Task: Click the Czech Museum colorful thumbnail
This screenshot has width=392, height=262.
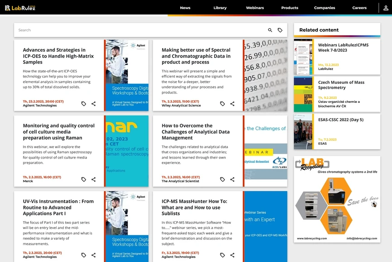Action: click(303, 94)
